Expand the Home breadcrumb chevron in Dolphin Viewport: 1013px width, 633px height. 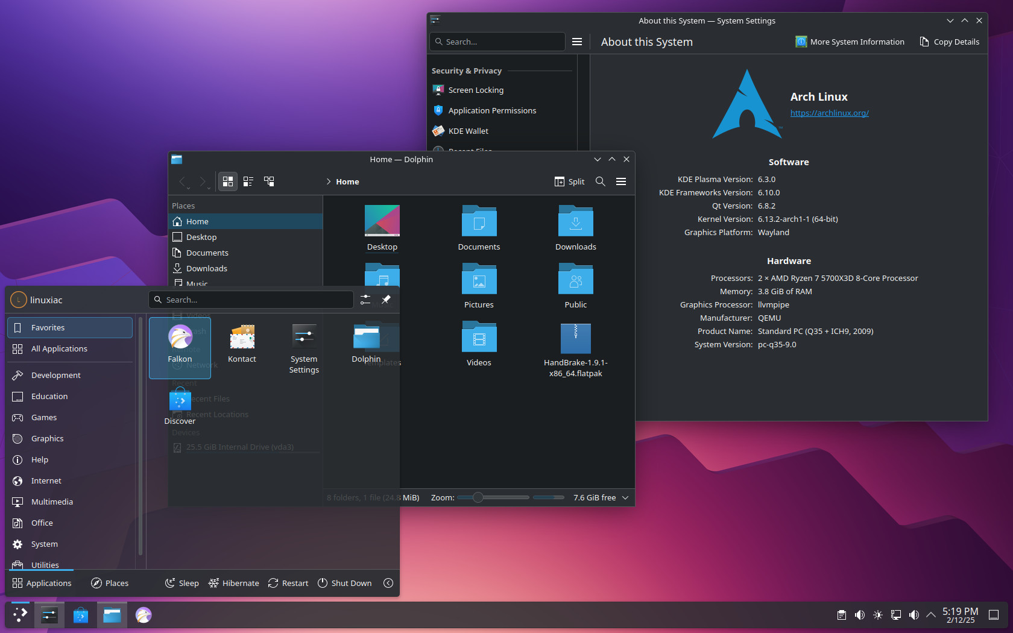coord(329,181)
